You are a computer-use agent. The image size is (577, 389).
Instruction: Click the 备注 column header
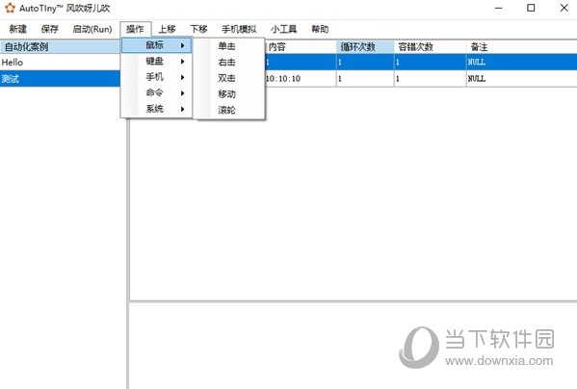click(522, 47)
